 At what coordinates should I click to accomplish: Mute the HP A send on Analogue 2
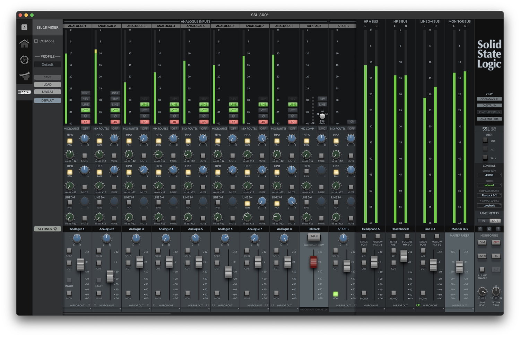coord(114,156)
